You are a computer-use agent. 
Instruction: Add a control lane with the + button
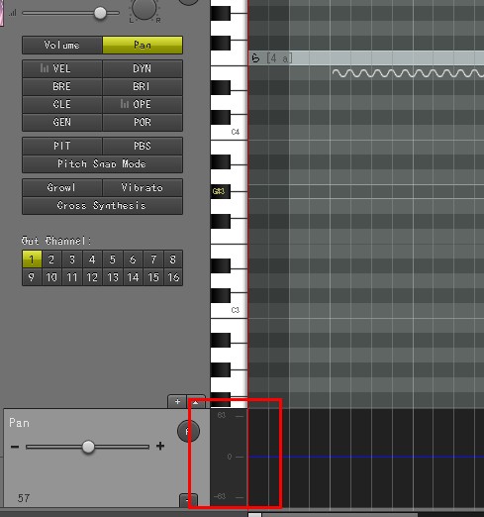coord(177,401)
